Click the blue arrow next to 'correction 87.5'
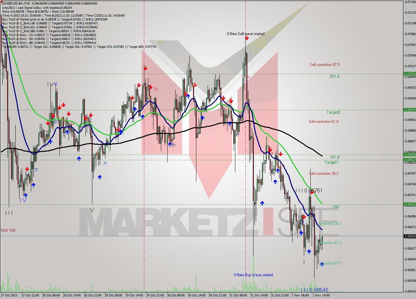Image resolution: width=416 pixels, height=299 pixels. (322, 264)
